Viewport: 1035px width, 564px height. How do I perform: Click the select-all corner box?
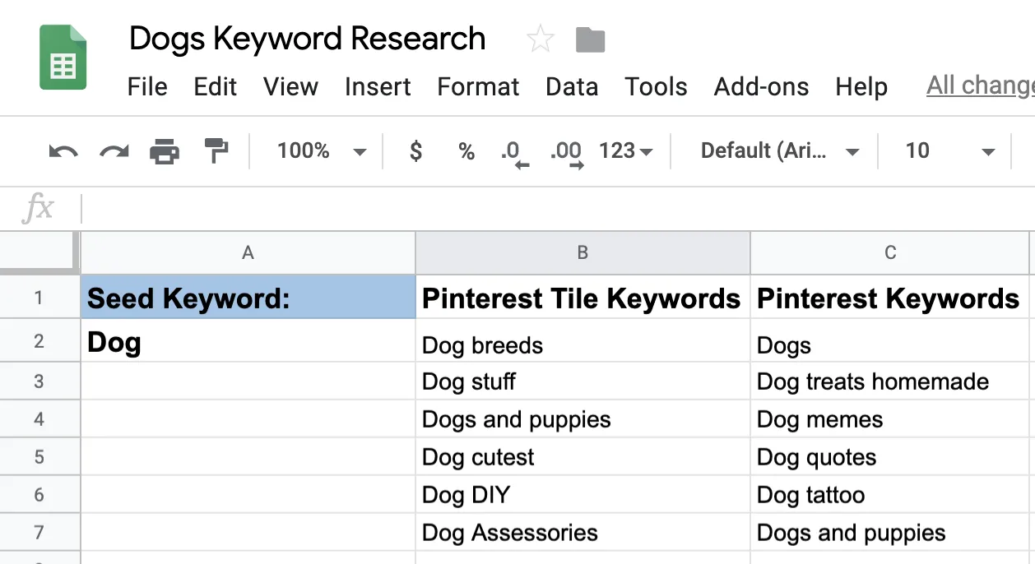pyautogui.click(x=39, y=253)
